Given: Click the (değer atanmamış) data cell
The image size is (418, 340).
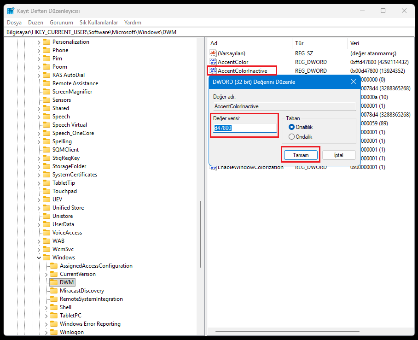Looking at the screenshot, I should pos(373,53).
